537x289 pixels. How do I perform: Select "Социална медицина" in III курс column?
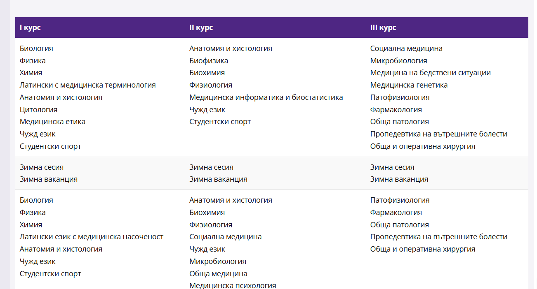click(406, 49)
